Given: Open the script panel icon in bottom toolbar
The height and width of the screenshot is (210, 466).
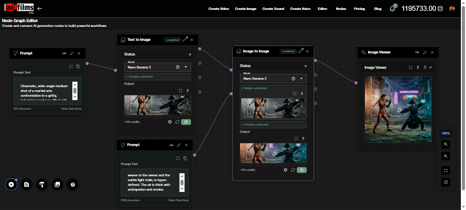Looking at the screenshot, I should tap(27, 184).
